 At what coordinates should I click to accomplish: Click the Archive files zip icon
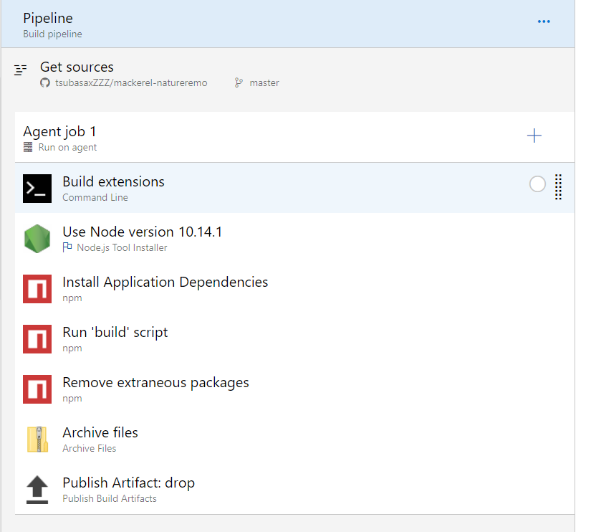click(x=37, y=439)
